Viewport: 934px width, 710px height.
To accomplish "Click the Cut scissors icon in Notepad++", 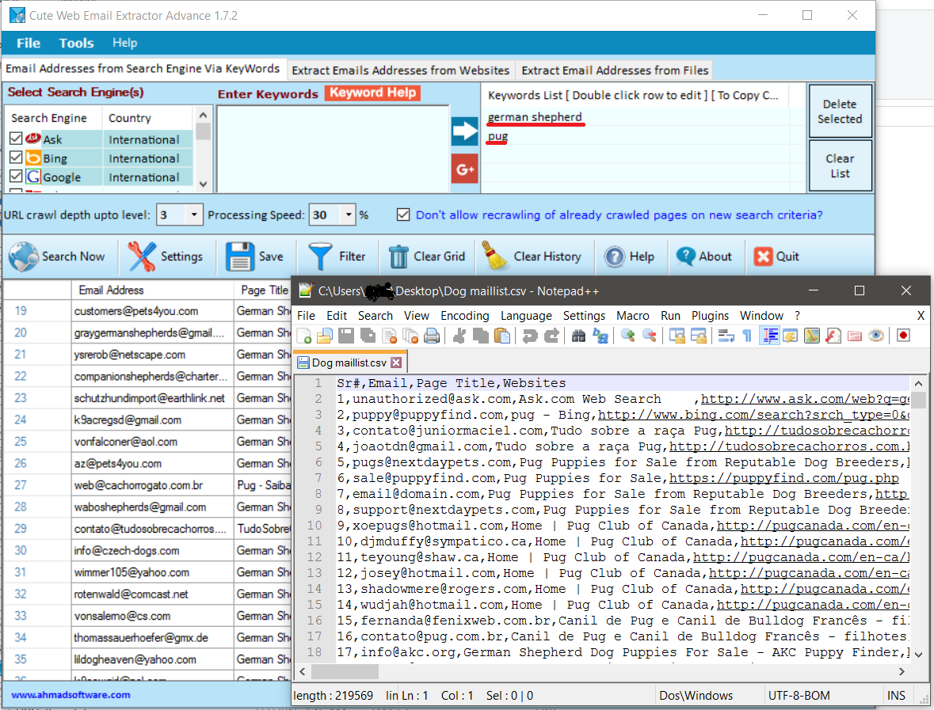I will point(459,336).
